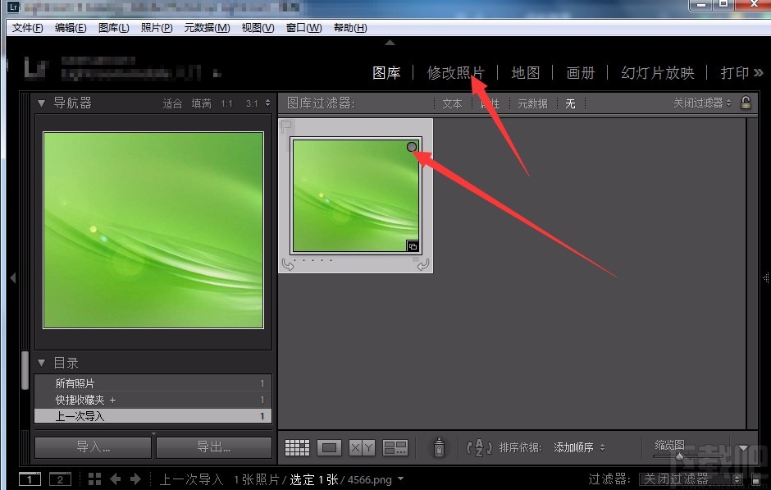The width and height of the screenshot is (771, 490).
Task: Select the Survey view icon
Action: pos(395,447)
